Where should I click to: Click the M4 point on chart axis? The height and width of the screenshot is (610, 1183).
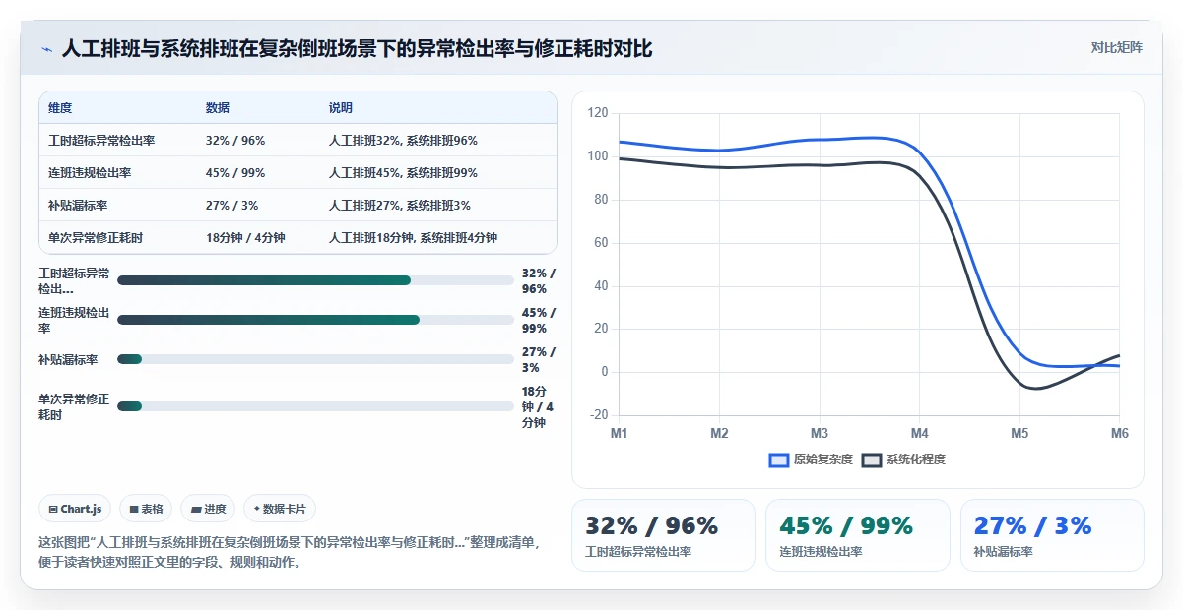click(x=919, y=433)
